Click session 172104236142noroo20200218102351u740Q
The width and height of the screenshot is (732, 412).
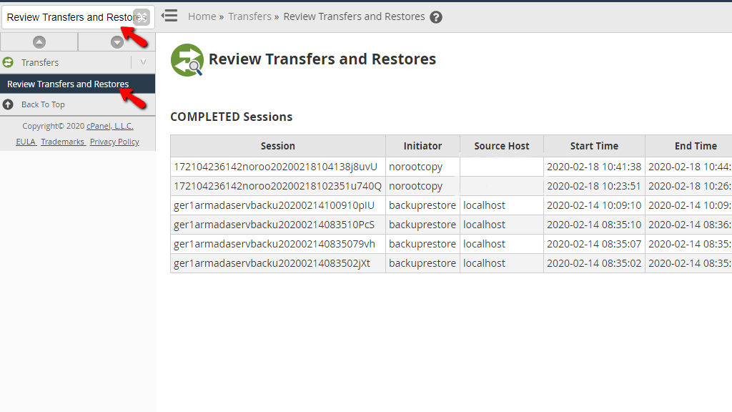278,186
